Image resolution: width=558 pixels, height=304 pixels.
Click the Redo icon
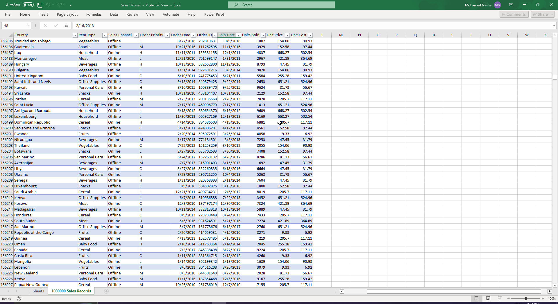tap(60, 5)
